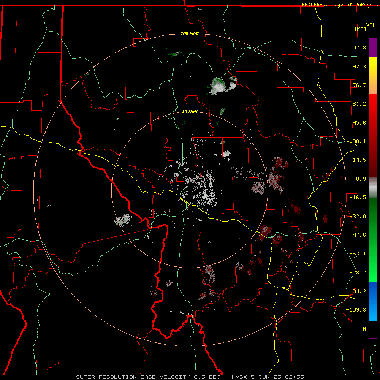Pick the green segment of velocity color bar

pyautogui.click(x=373, y=240)
